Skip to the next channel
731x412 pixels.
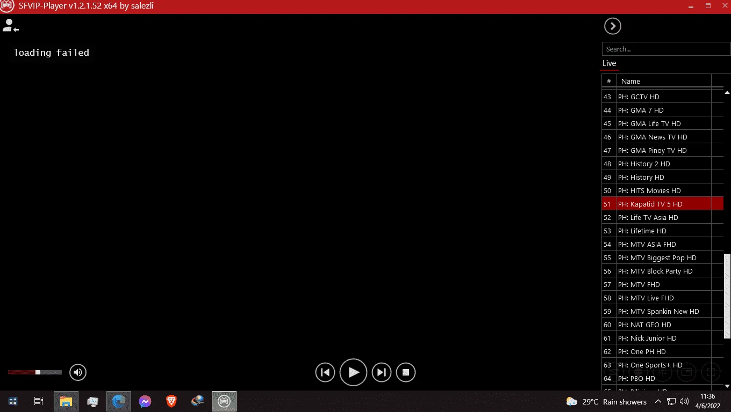382,372
